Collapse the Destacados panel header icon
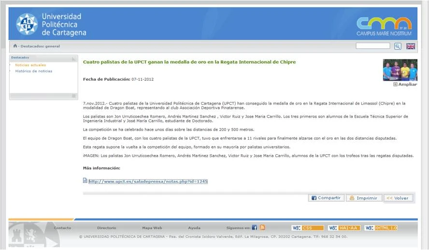Image resolution: width=429 pixels, height=250 pixels. coord(73,59)
